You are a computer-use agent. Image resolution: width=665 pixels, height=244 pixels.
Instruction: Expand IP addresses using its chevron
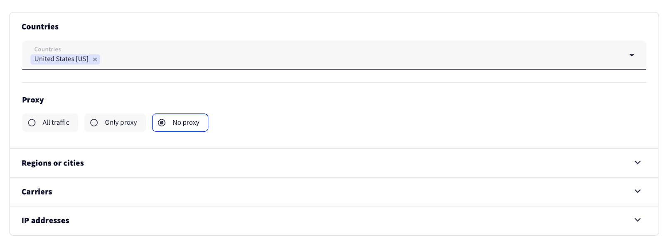[638, 220]
